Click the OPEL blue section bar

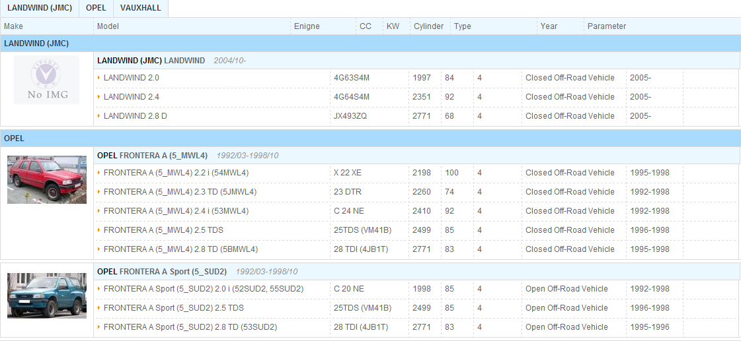click(x=370, y=139)
